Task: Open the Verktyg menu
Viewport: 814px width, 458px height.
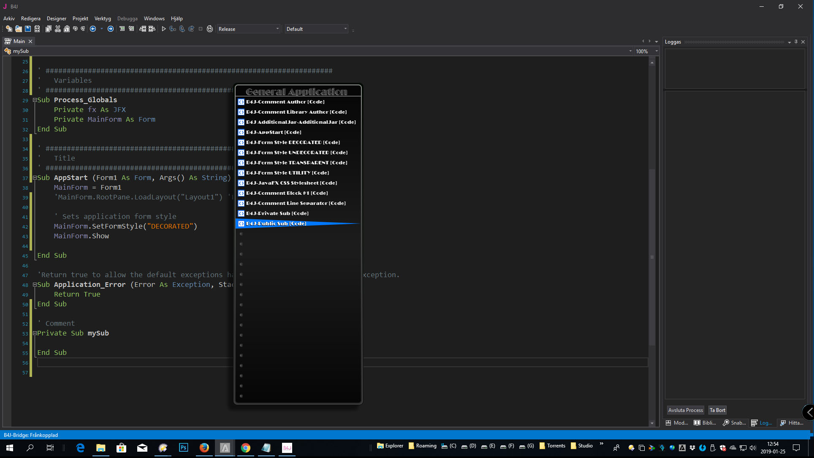Action: point(103,19)
